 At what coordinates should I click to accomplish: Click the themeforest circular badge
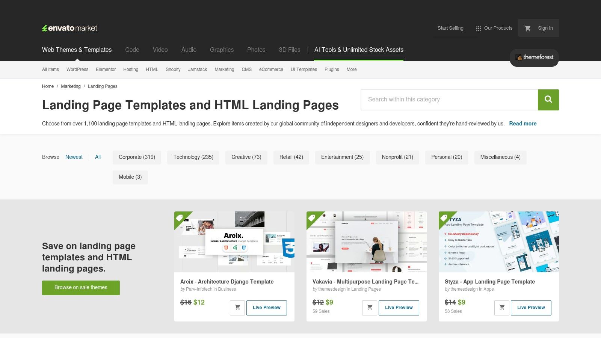[x=534, y=57]
